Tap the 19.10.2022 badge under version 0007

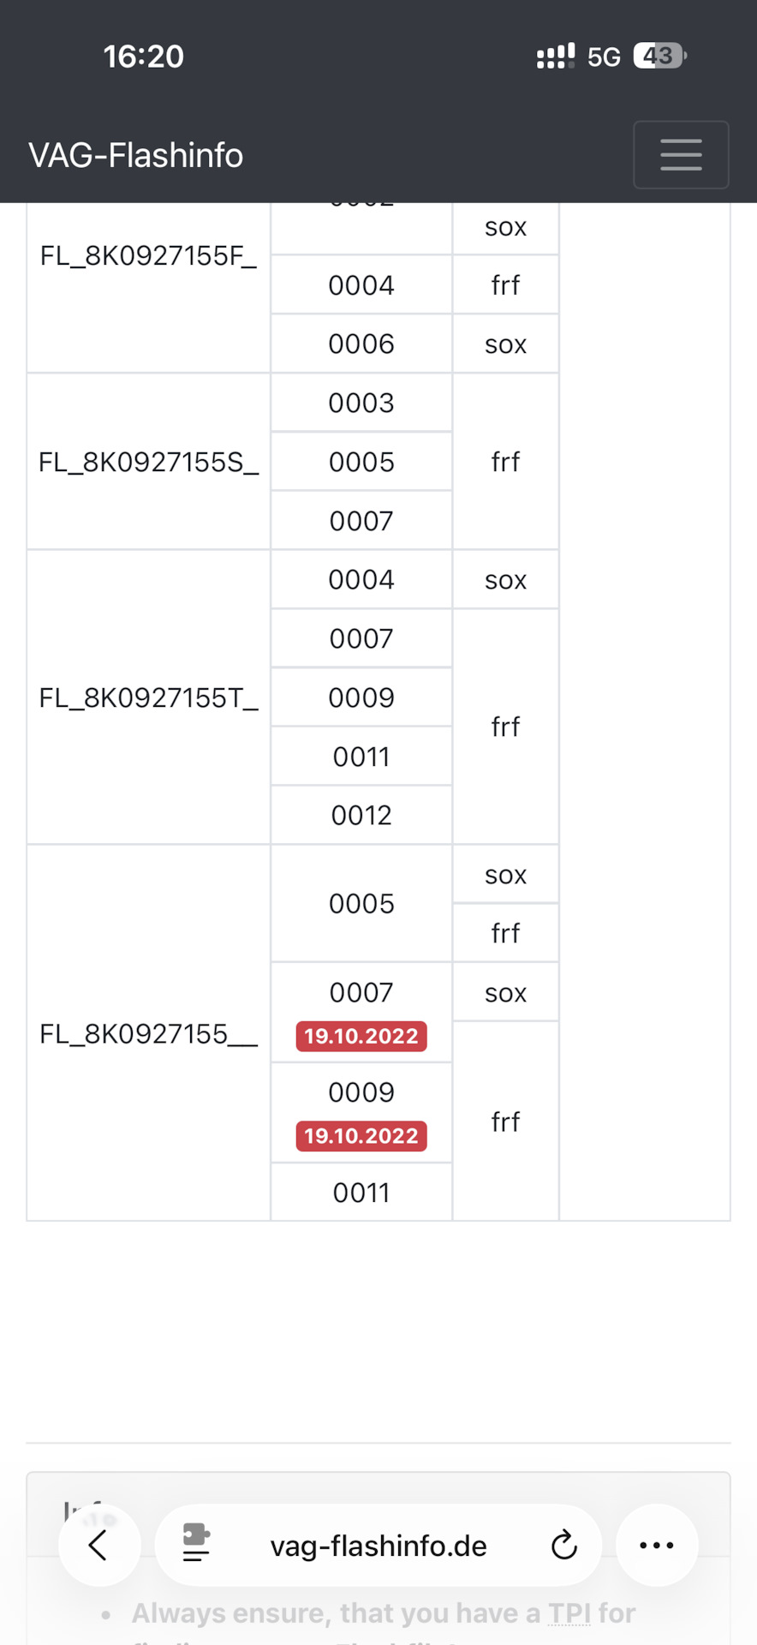coord(361,1036)
